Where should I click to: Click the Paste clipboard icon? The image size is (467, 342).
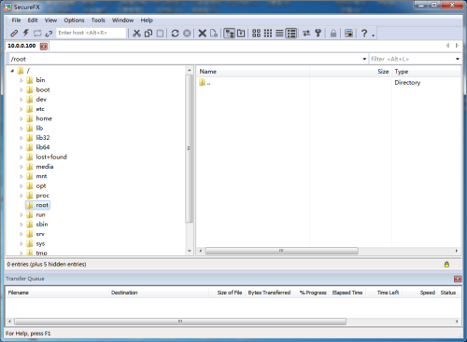click(x=160, y=34)
